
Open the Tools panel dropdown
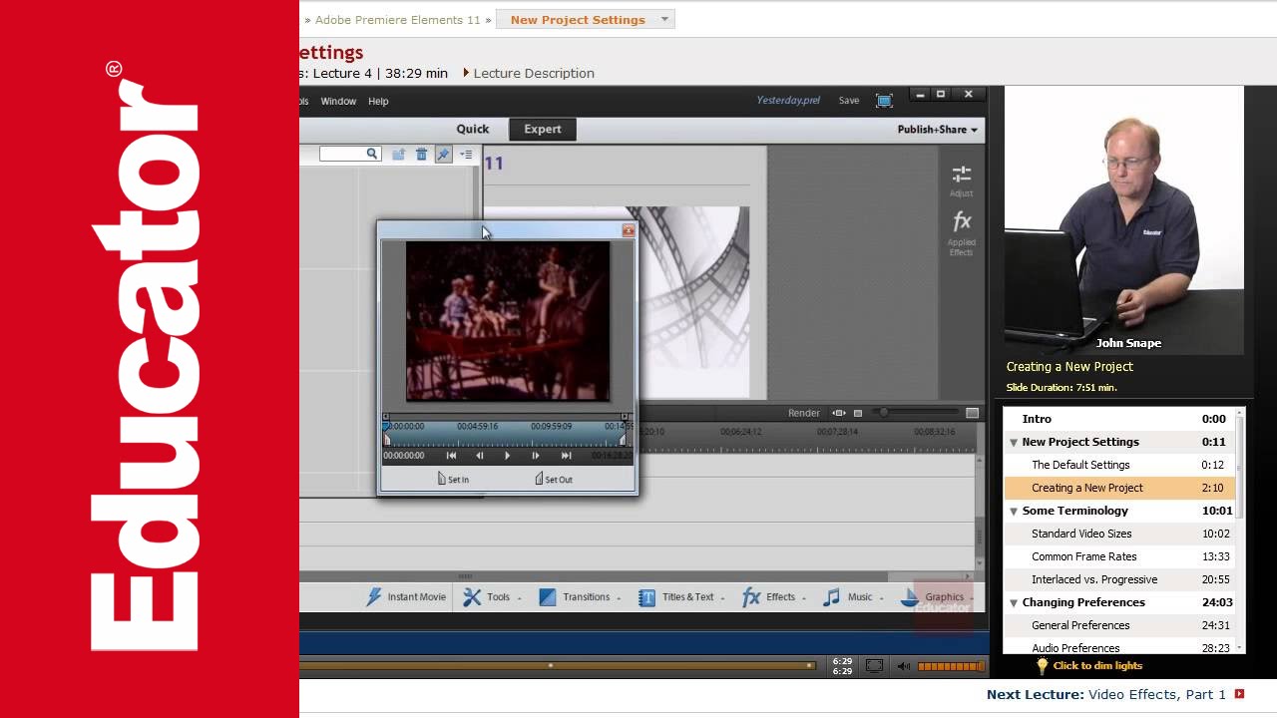492,597
